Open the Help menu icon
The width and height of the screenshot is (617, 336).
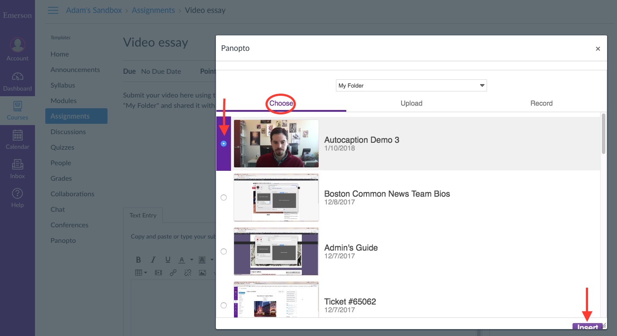[17, 193]
